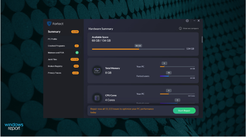
Task: Click the Summary 11,133 issues badge
Action: tap(75, 32)
